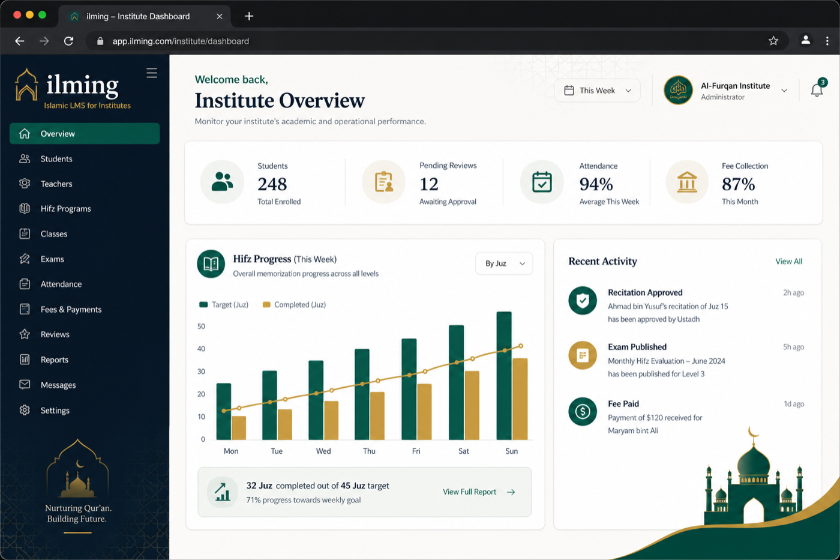The width and height of the screenshot is (840, 560).
Task: Open Teachers in sidebar
Action: [x=85, y=184]
